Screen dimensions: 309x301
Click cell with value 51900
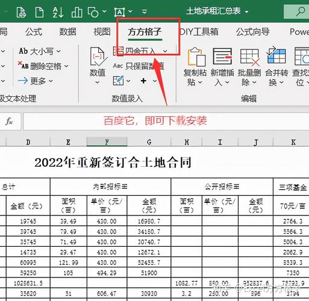coord(149,273)
